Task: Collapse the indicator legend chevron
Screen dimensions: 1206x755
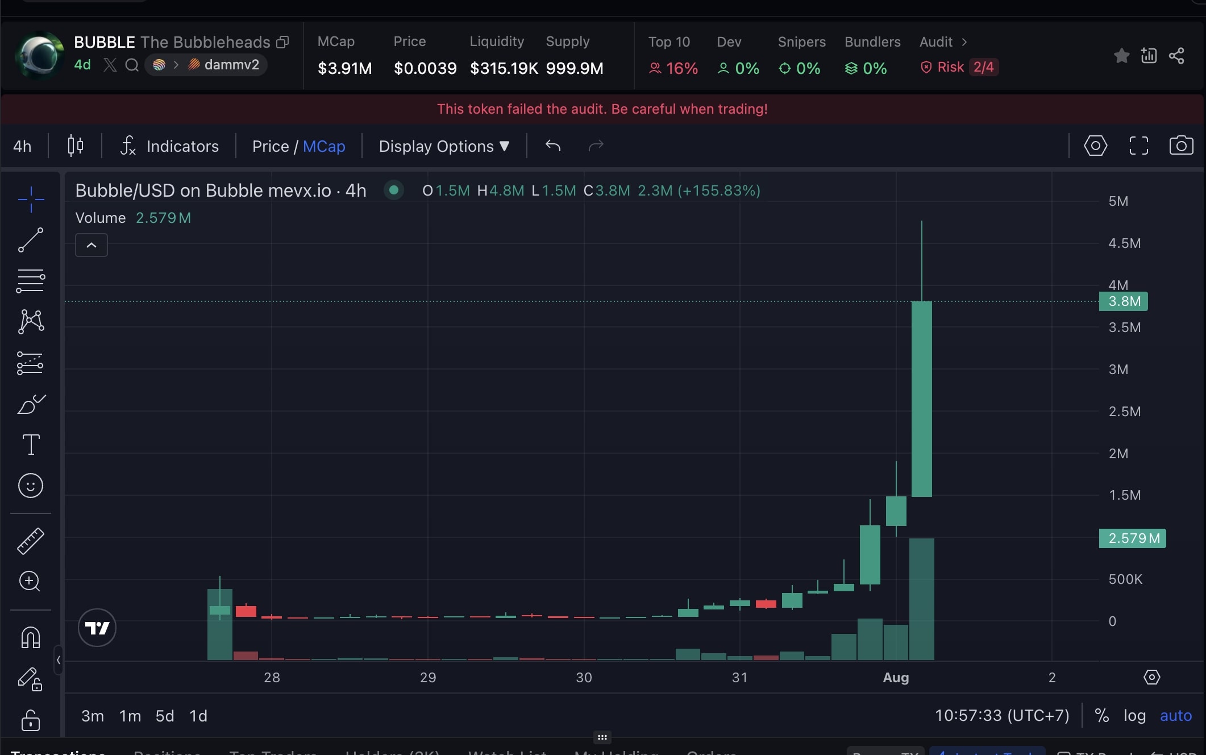Action: [92, 245]
